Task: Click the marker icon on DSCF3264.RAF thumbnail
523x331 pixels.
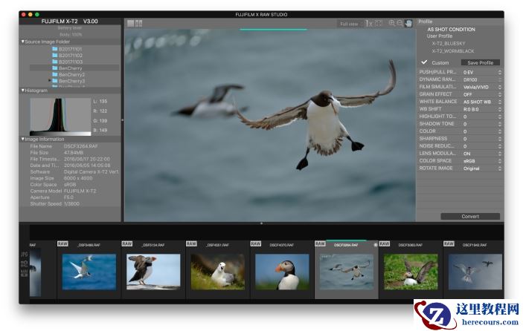Action: pos(375,245)
